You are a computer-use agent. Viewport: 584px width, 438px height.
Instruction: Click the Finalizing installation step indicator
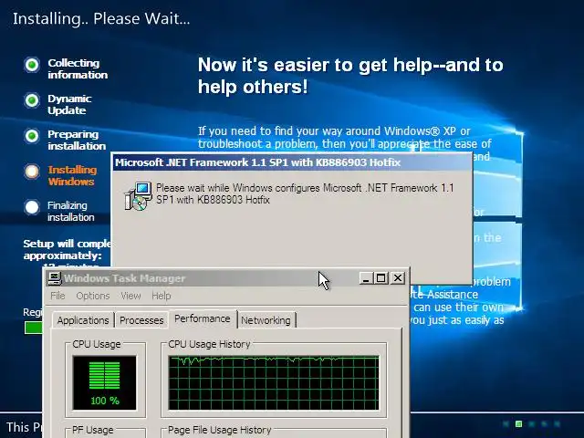point(32,207)
